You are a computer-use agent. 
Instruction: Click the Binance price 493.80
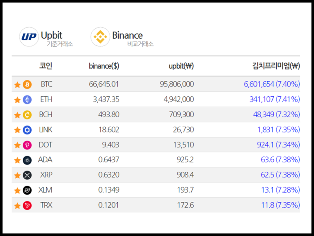pos(109,115)
